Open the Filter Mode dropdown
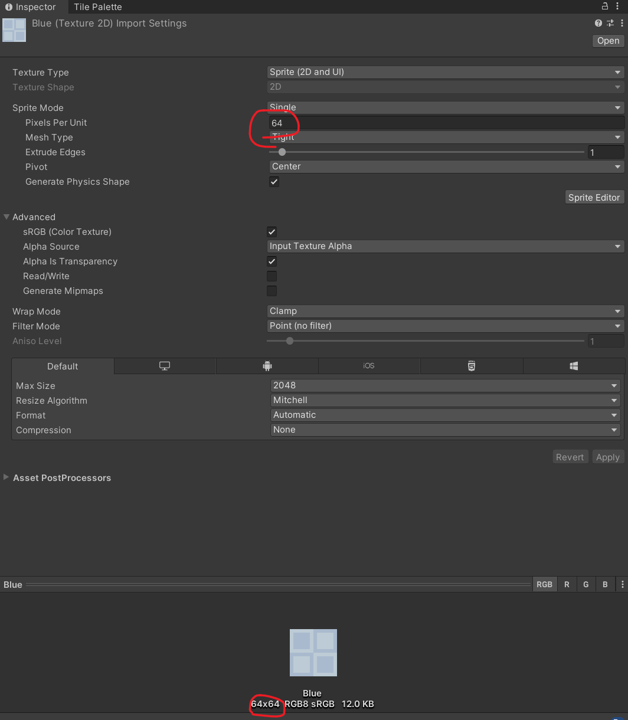Viewport: 628px width, 720px height. click(x=445, y=326)
